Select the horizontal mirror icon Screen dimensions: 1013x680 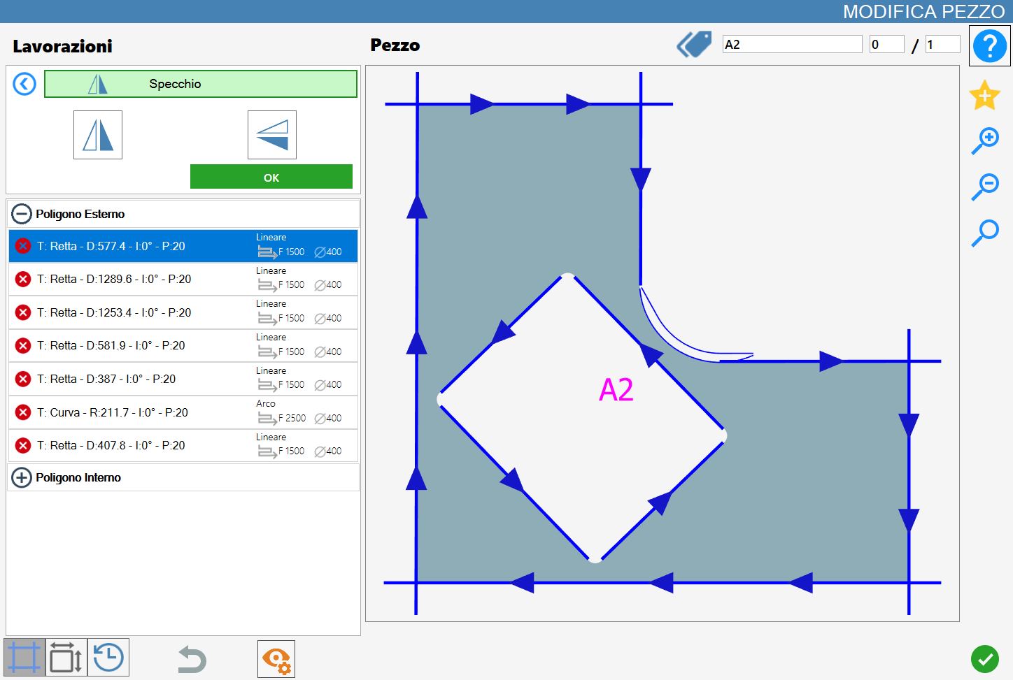click(98, 135)
